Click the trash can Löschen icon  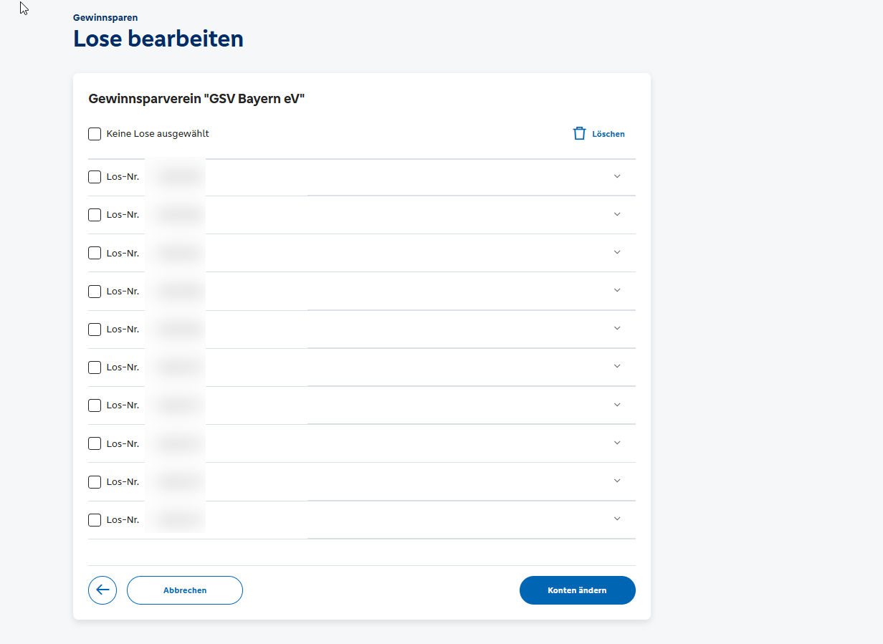coord(579,133)
